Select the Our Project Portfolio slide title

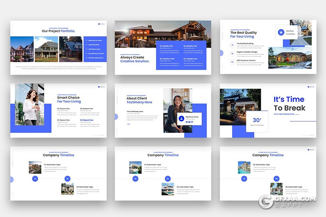pyautogui.click(x=58, y=31)
